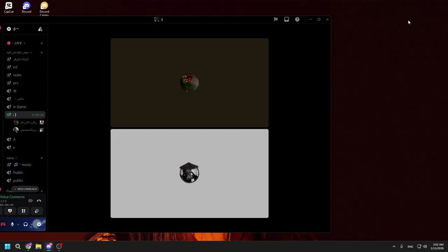Open Discord desktop shortcut
The width and height of the screenshot is (448, 252).
[27, 8]
